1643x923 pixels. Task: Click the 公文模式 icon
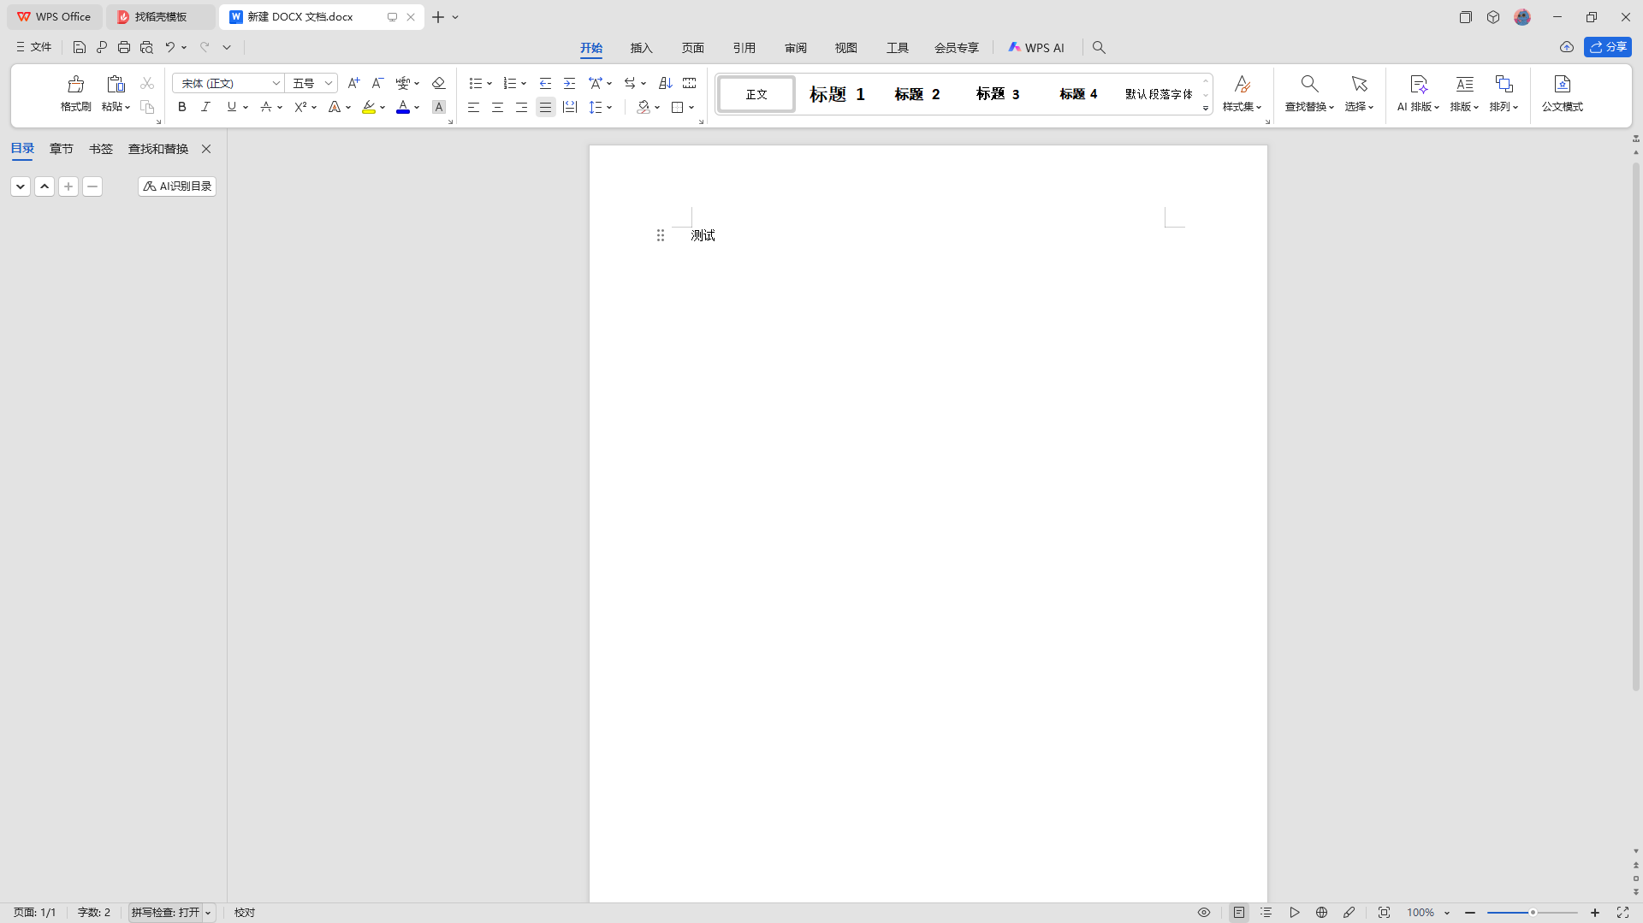coord(1562,84)
